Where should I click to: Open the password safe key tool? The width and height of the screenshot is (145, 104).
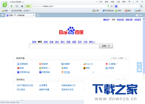click(108, 11)
